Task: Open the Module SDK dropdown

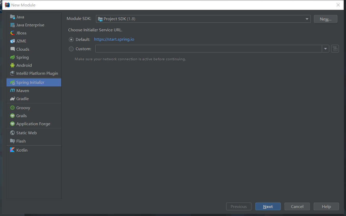Action: tap(203, 19)
